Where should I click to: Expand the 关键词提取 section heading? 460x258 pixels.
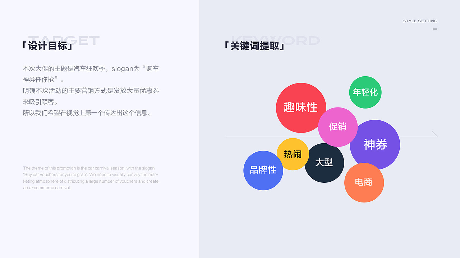click(x=254, y=46)
